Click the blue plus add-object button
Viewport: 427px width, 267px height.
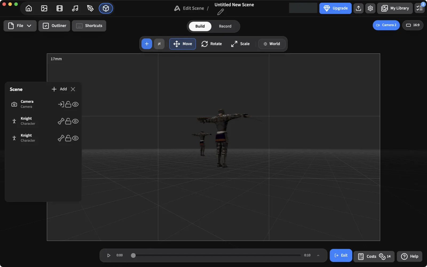pos(147,44)
